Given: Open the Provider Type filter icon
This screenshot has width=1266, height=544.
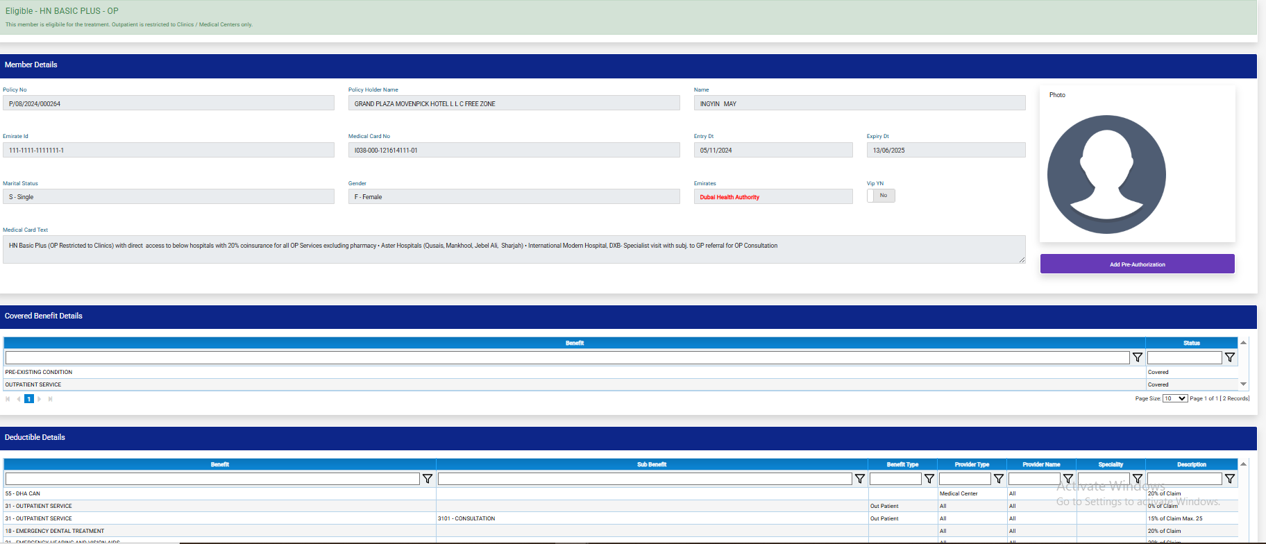Looking at the screenshot, I should 999,479.
